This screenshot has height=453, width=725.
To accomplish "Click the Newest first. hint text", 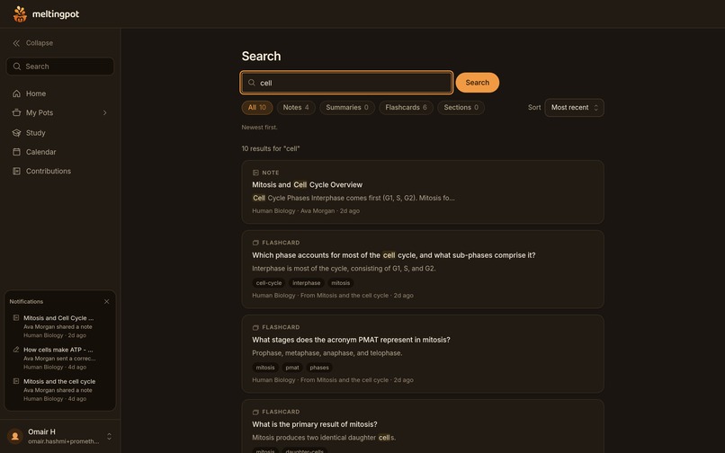I will 259,127.
